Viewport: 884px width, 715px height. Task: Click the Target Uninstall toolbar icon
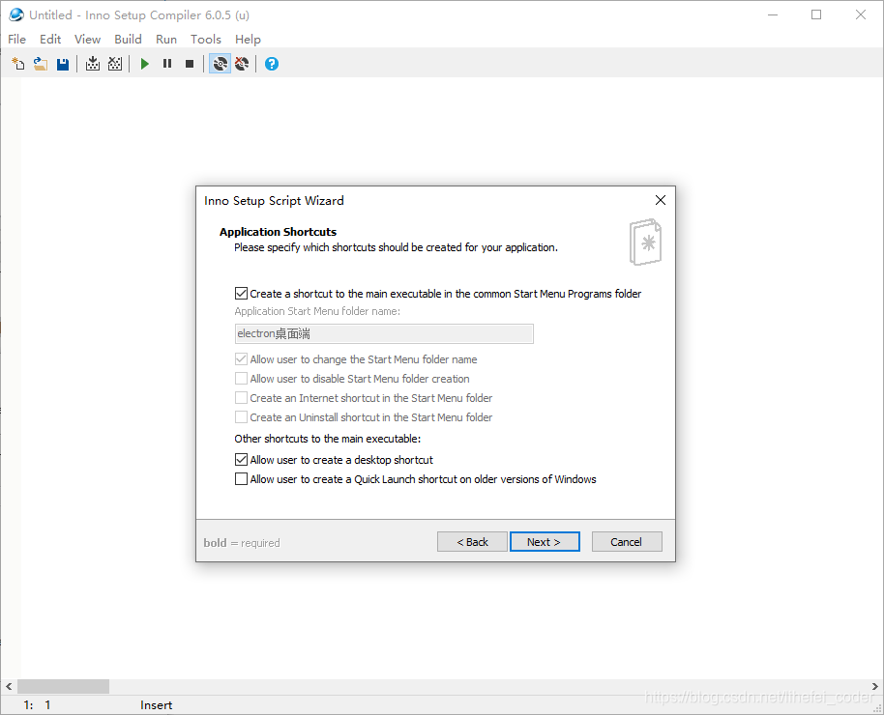[242, 64]
